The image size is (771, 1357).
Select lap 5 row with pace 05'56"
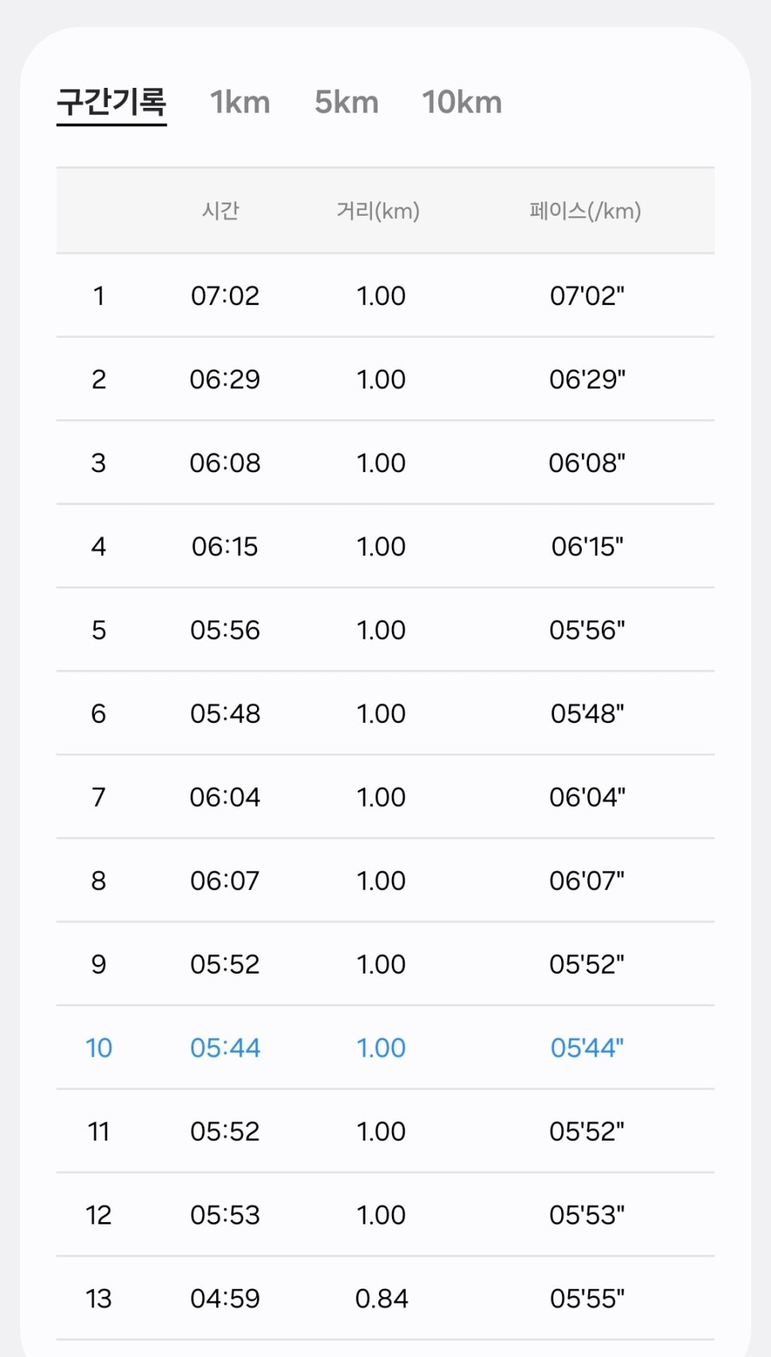(x=385, y=630)
